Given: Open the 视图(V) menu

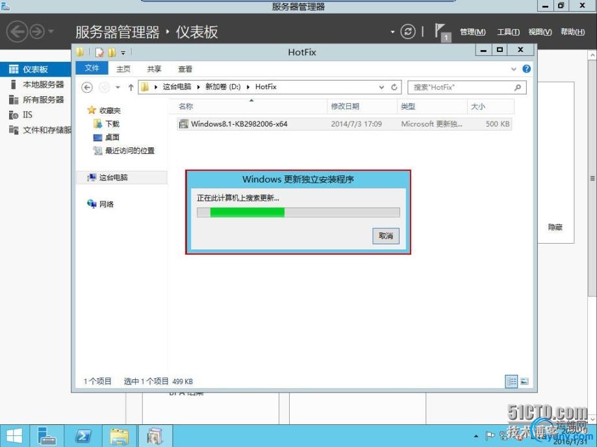Looking at the screenshot, I should pyautogui.click(x=540, y=32).
